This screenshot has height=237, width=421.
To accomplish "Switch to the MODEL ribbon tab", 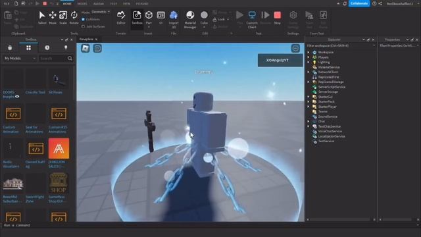I will pyautogui.click(x=82, y=4).
